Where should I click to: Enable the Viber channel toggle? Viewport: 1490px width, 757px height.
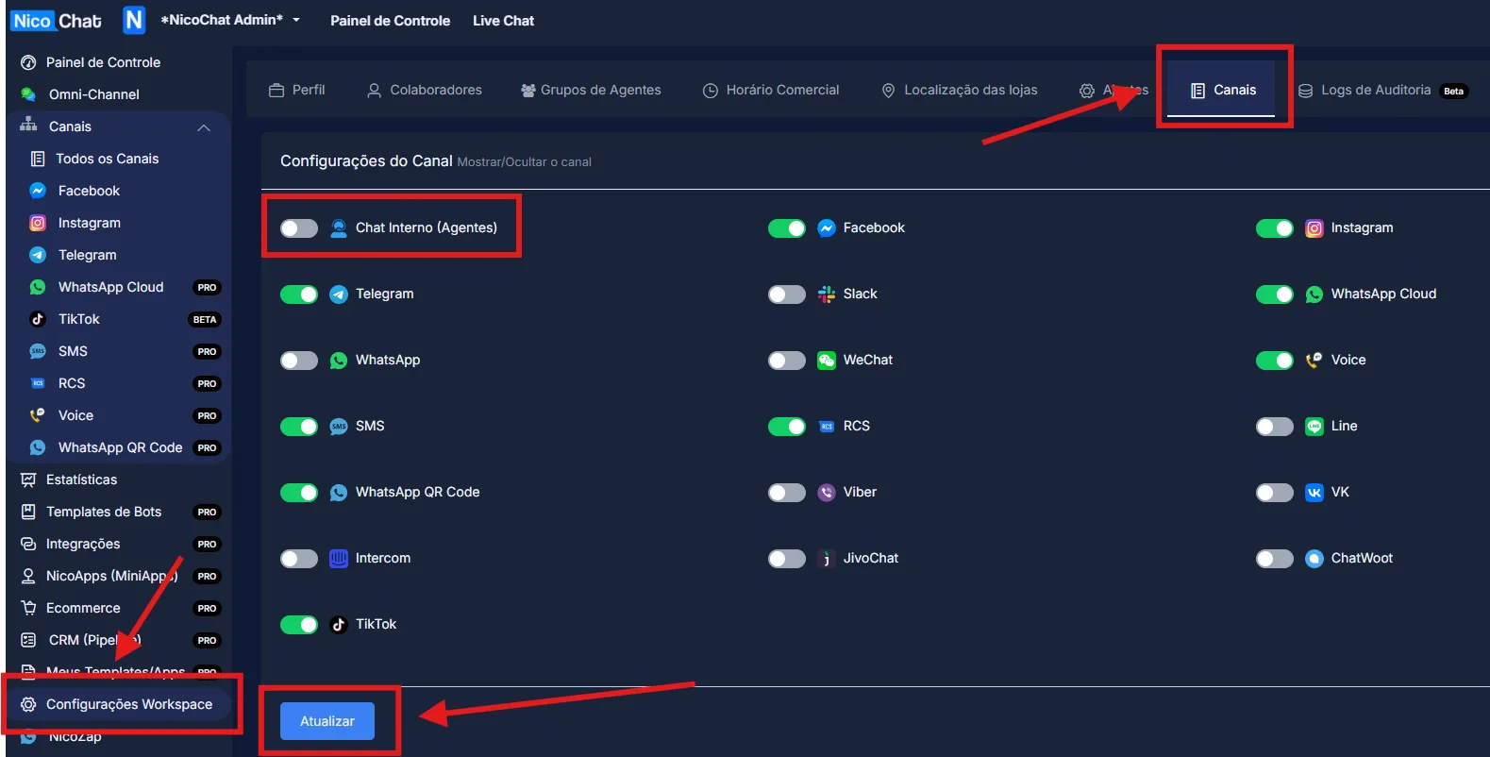[x=787, y=493]
